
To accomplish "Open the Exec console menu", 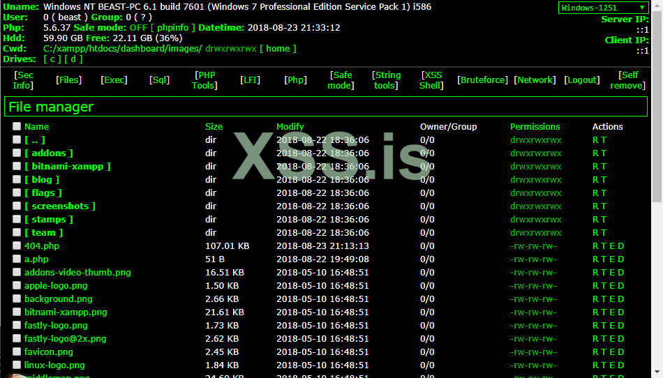I will 114,80.
